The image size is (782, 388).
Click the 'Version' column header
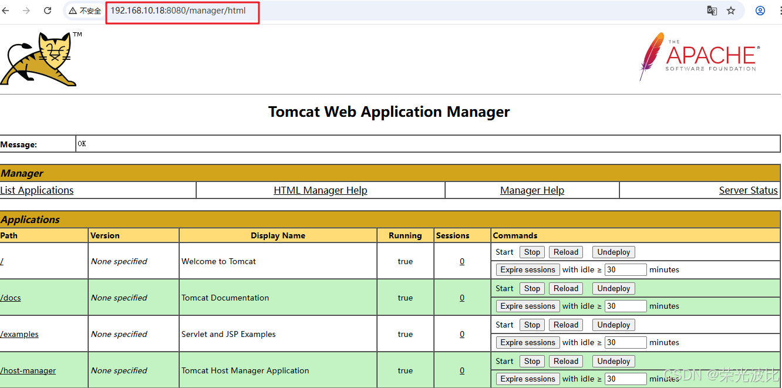click(x=105, y=235)
